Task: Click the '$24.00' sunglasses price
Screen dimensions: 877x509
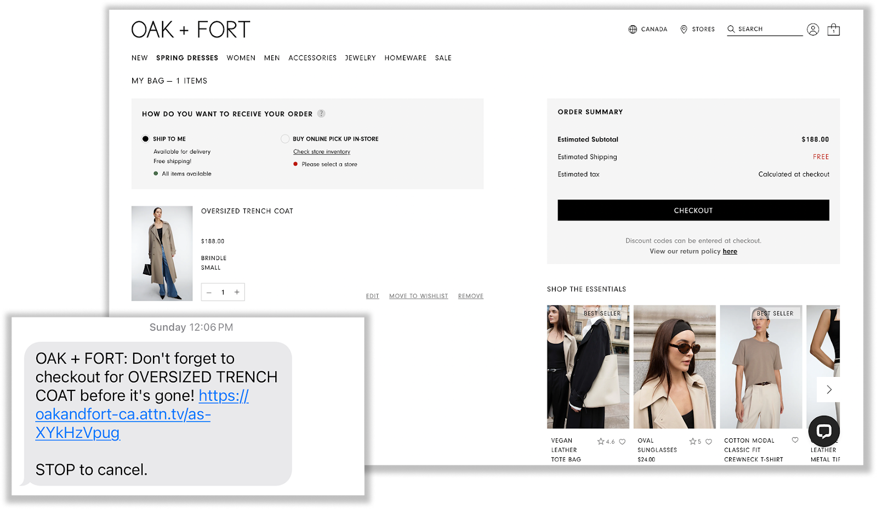Action: (646, 460)
